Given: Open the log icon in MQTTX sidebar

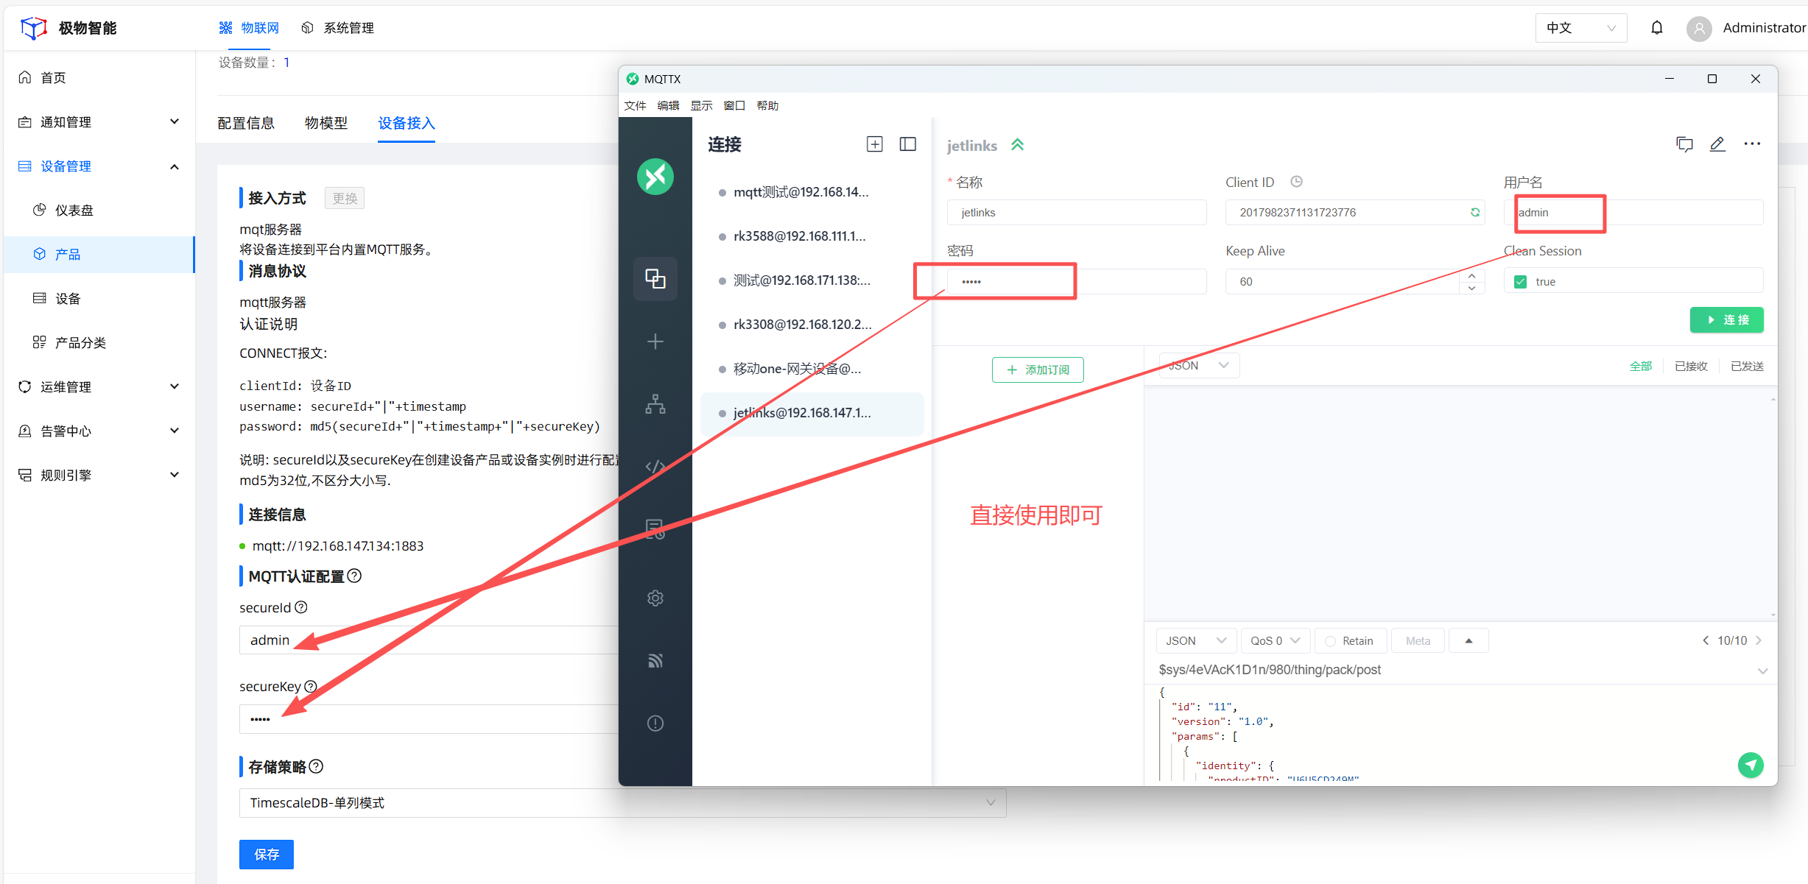Looking at the screenshot, I should coord(655,528).
